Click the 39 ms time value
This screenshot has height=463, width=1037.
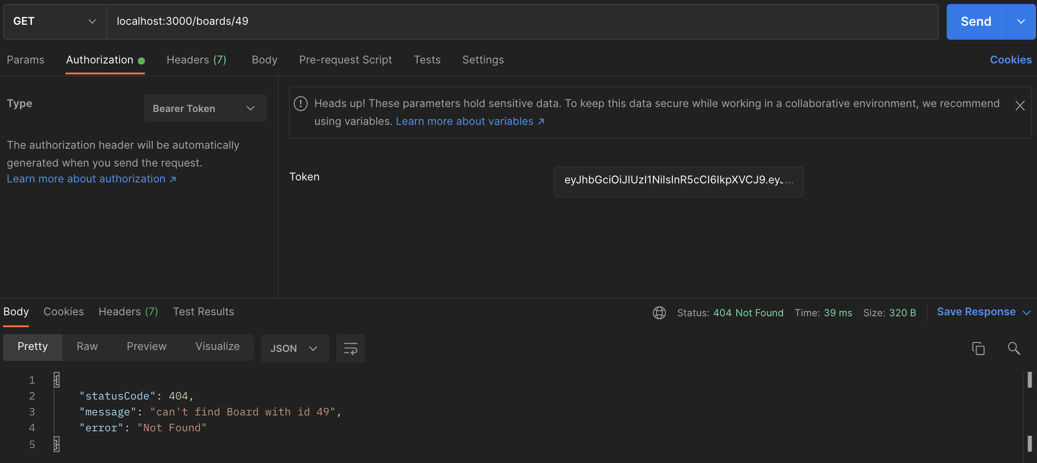(838, 313)
